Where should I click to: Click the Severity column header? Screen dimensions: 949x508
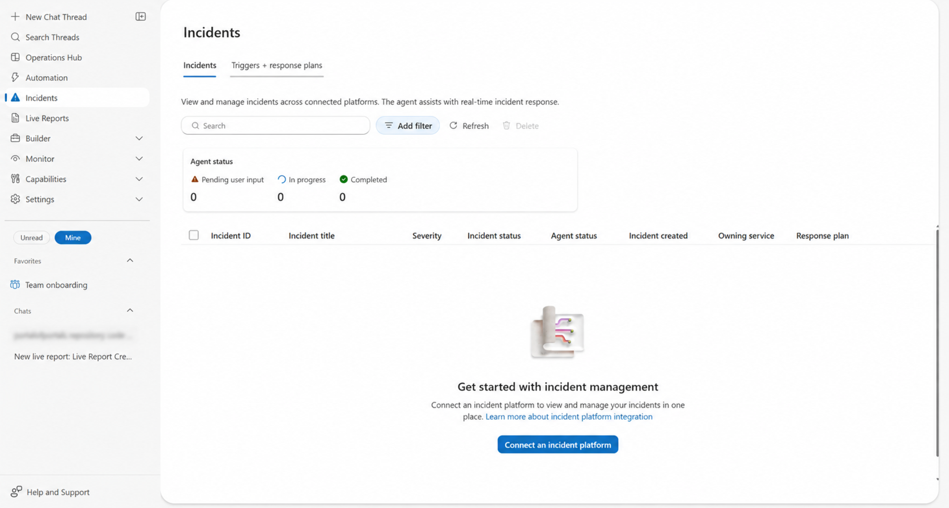tap(427, 235)
